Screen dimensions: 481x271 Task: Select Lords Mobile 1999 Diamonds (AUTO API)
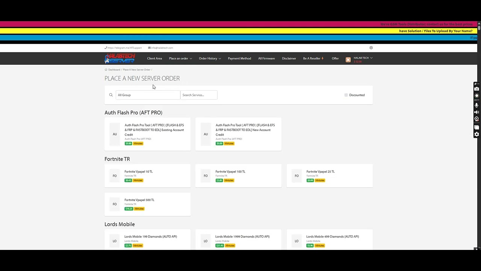point(242,237)
